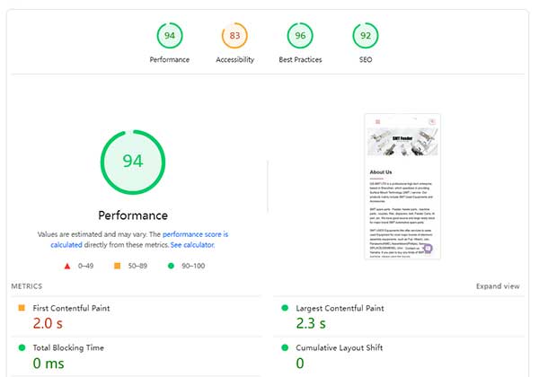This screenshot has height=377, width=539.
Task: Click the Performance score gauge at top
Action: coord(169,36)
